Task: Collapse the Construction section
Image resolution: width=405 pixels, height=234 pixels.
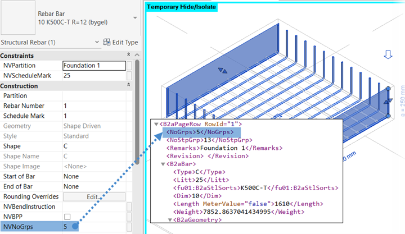Action: (129, 86)
